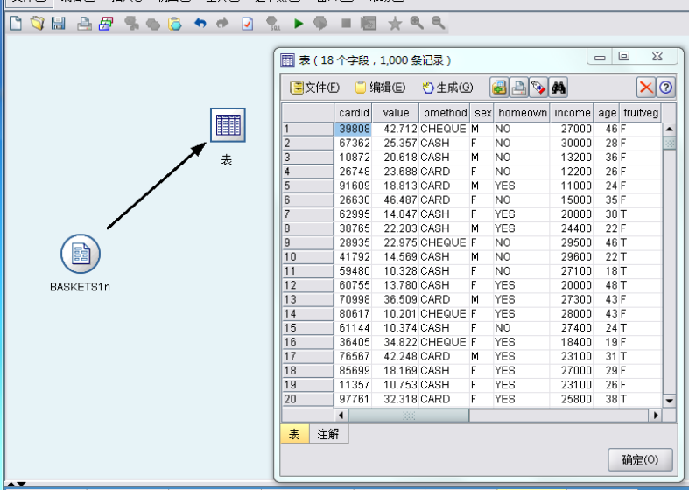Close the table output with the red X
Image resolution: width=689 pixels, height=490 pixels.
click(646, 87)
